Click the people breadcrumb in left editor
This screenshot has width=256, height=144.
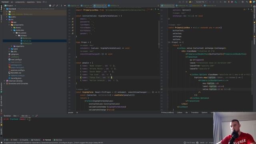(70, 112)
